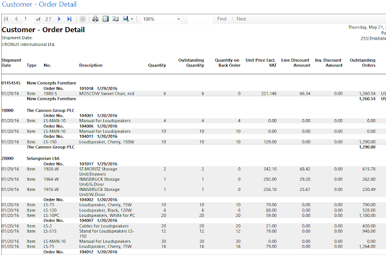Print the Order Detail report
Viewport: 386px width, 255px height.
coord(95,19)
